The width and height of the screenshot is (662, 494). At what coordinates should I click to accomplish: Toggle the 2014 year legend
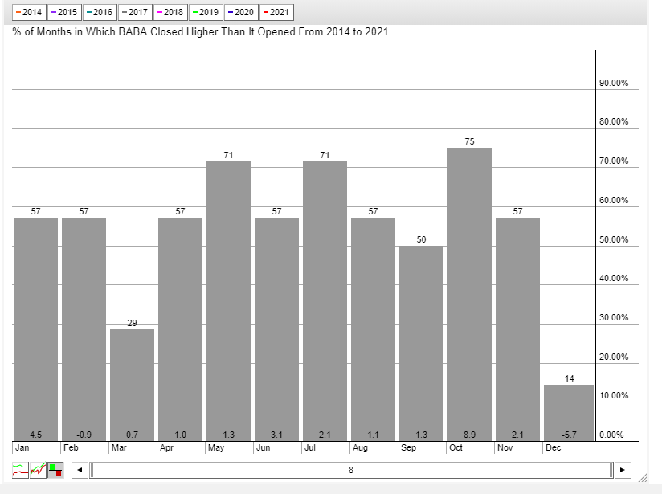click(x=29, y=12)
